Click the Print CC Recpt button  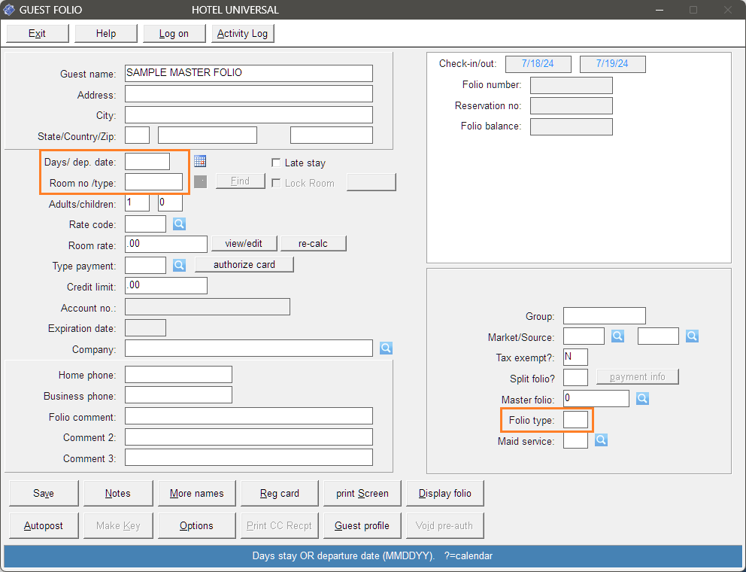[280, 526]
